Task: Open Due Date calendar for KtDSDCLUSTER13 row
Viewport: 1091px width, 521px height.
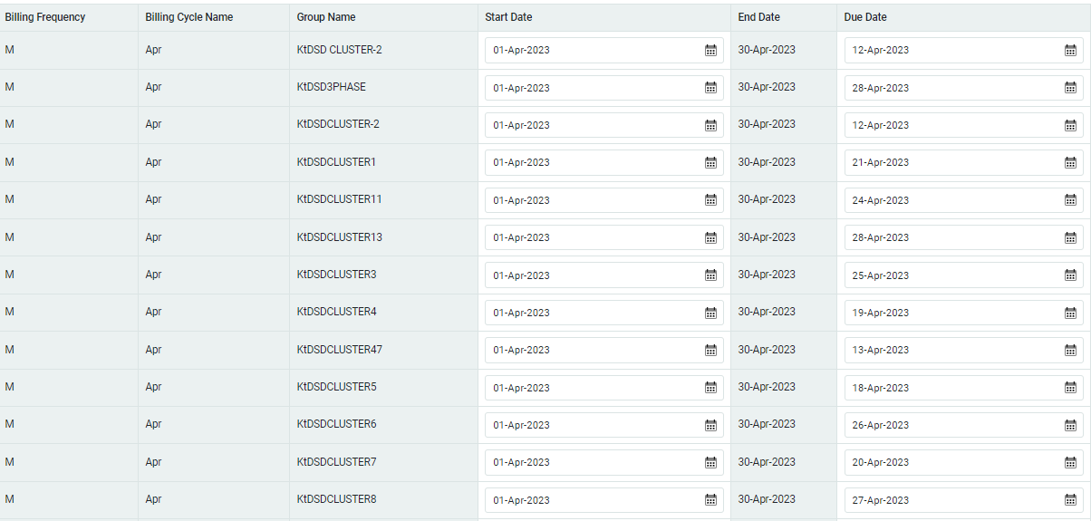Action: tap(1070, 237)
